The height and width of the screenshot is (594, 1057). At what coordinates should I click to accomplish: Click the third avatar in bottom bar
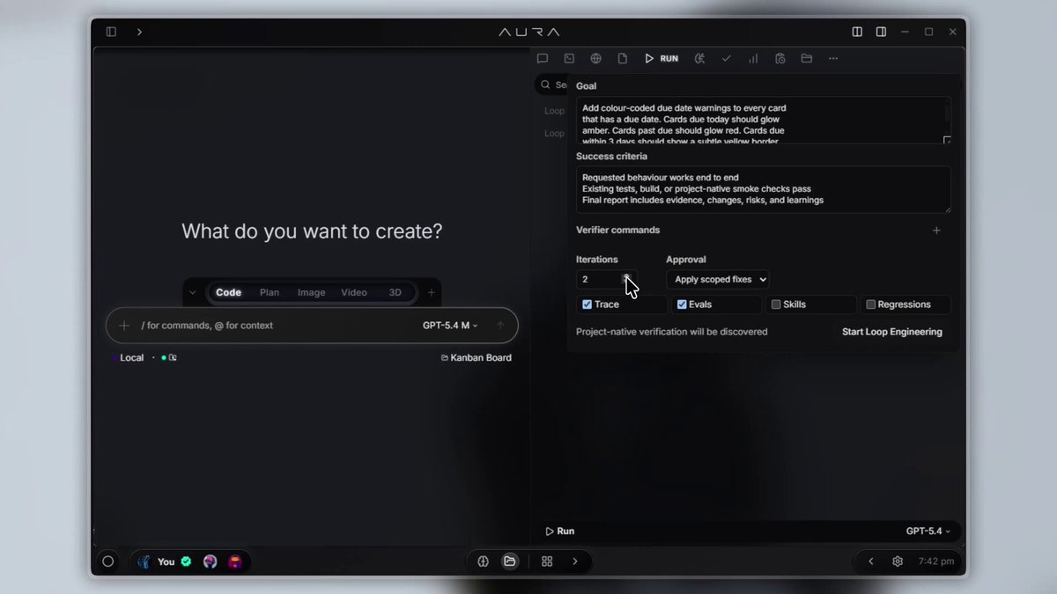pos(235,561)
